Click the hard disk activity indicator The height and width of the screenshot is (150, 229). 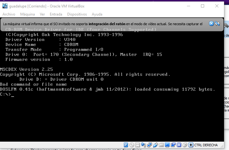click(x=126, y=145)
